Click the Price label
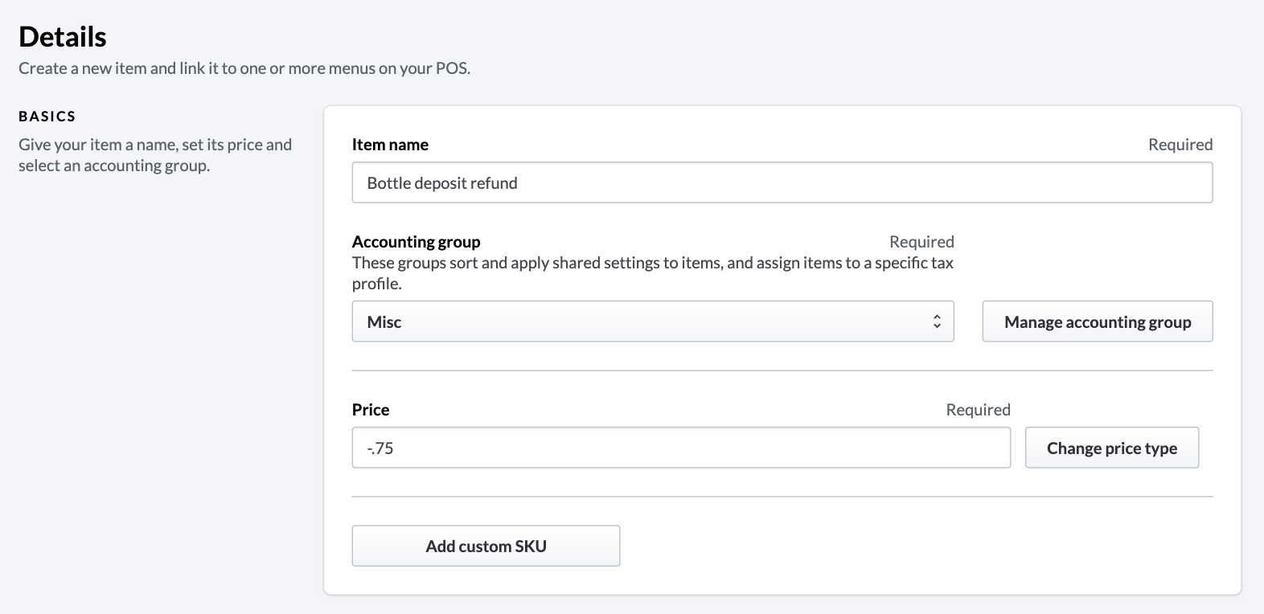The width and height of the screenshot is (1264, 614). (x=371, y=410)
